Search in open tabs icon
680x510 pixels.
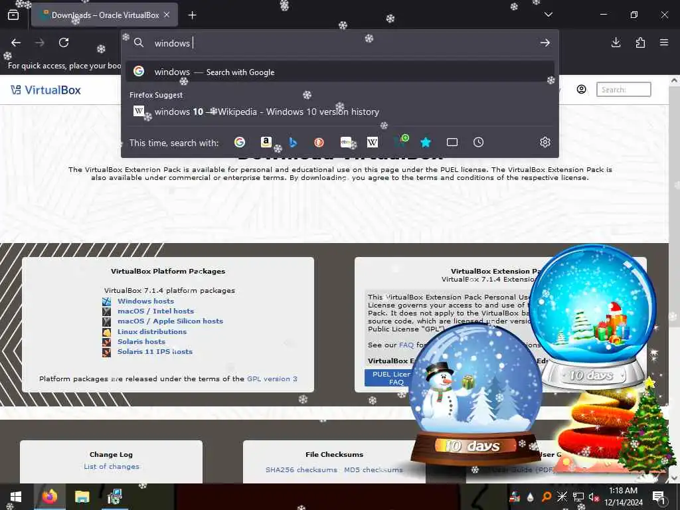coord(452,142)
